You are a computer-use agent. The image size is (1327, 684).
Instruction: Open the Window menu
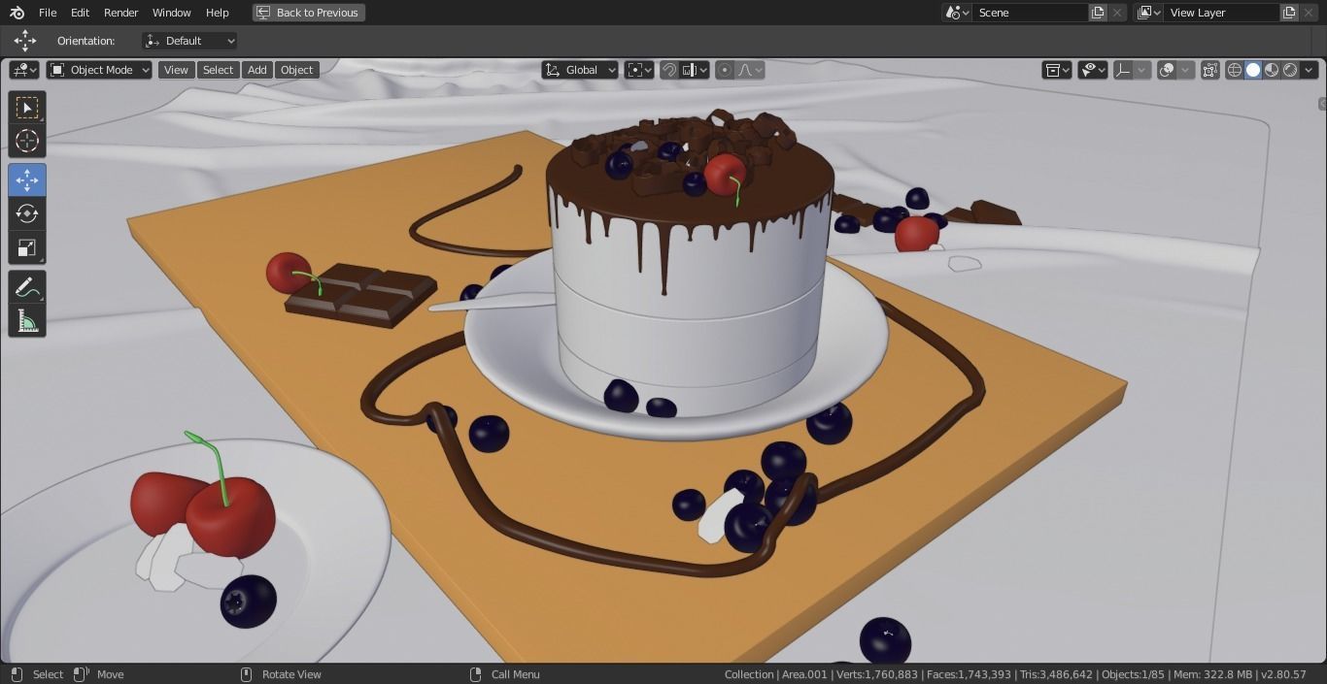coord(171,13)
